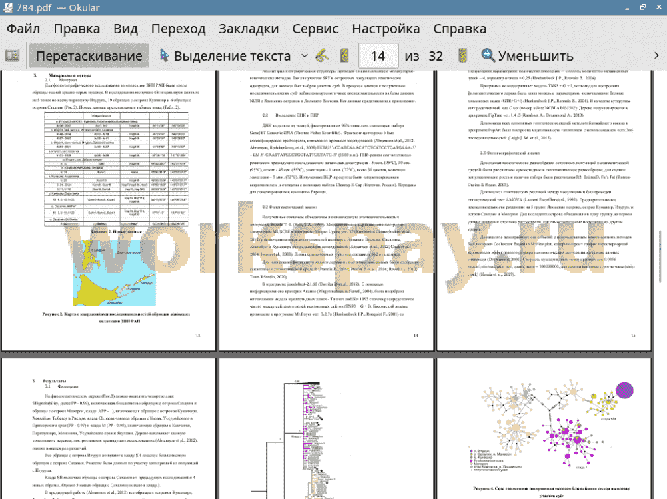Screen dimensions: 667x499
Task: Click the vertical scrollbar handle
Action: tap(660, 257)
